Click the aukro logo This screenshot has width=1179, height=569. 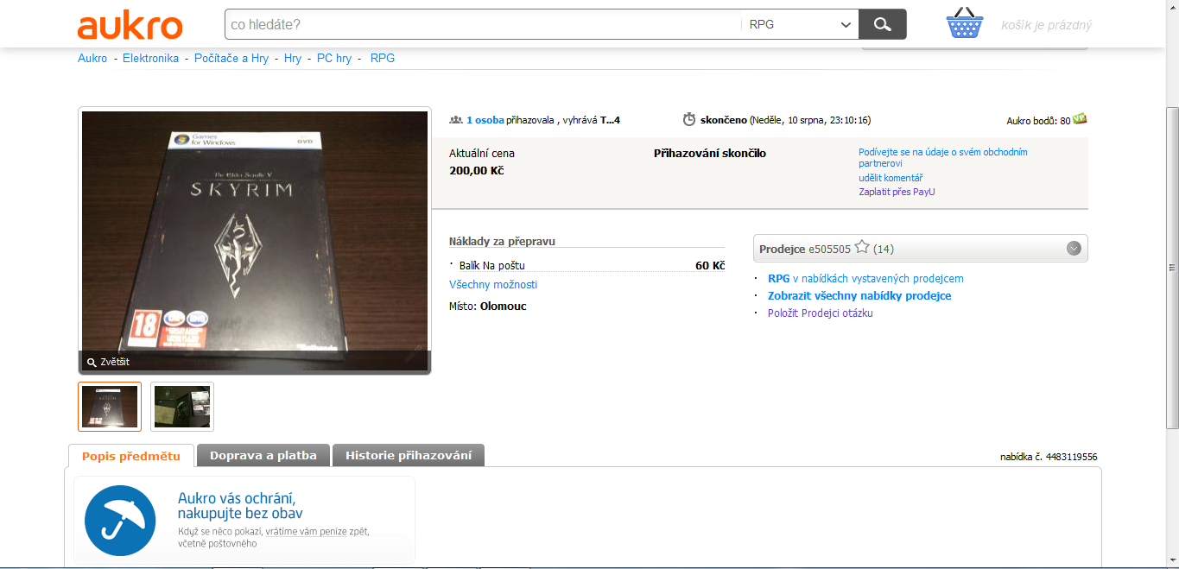(130, 26)
